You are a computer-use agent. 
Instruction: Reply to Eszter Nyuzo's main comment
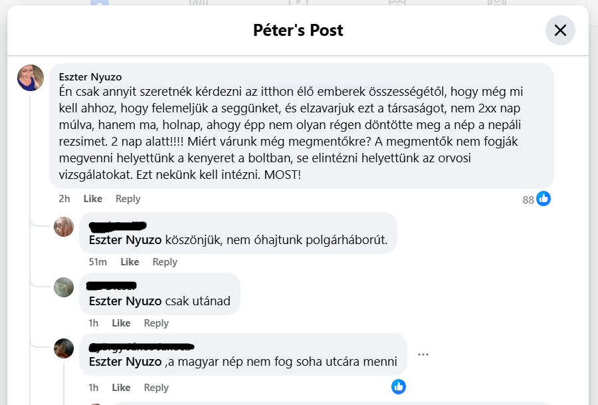tap(128, 199)
